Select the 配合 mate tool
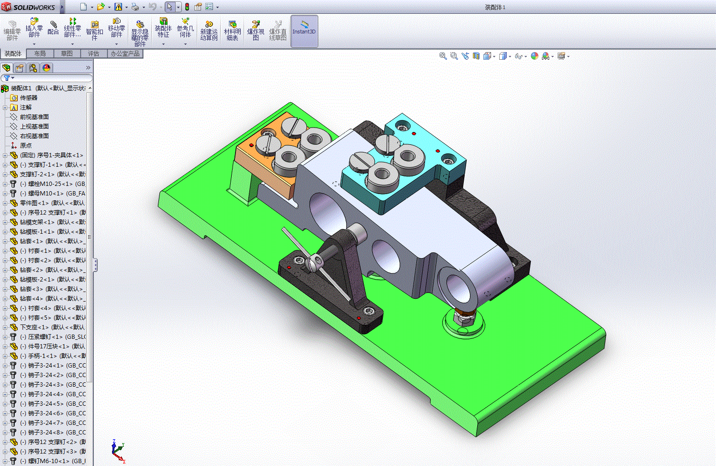Screen dimensions: 716x466 (x=53, y=28)
